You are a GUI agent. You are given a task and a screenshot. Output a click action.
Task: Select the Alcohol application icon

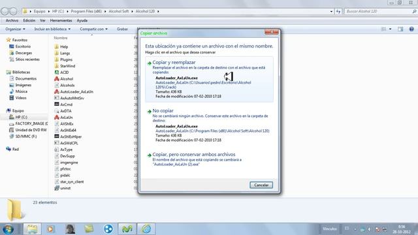click(57, 78)
